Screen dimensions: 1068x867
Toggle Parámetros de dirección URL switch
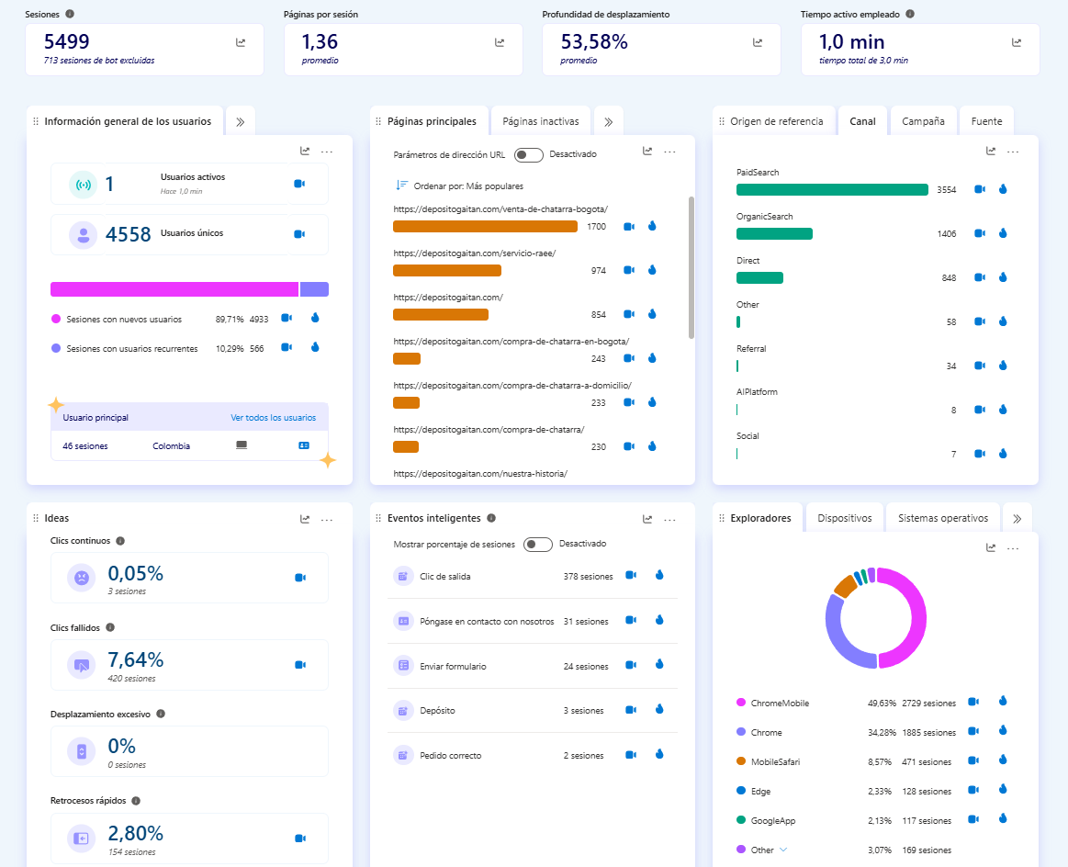point(529,154)
